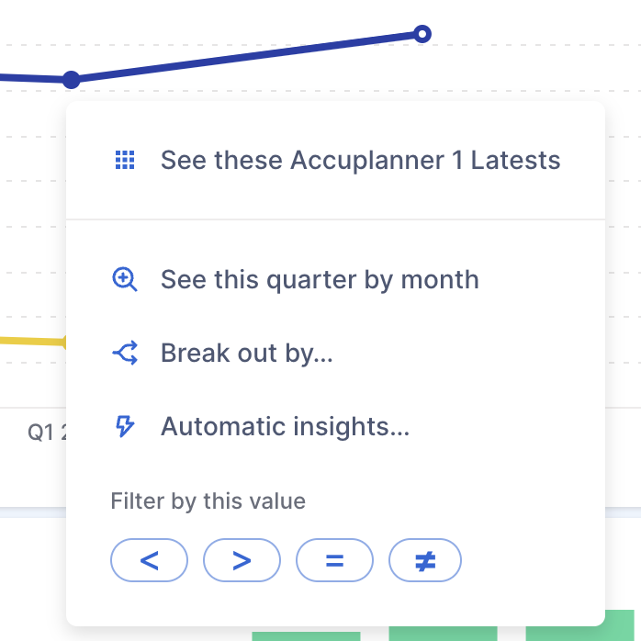Click the middle green bar at the bottom
641x641 pixels.
[443, 634]
